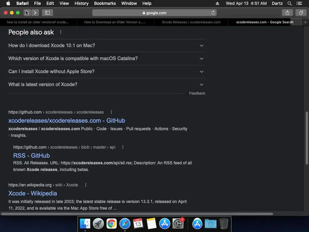Open Calendar showing 13 in the Dock
The height and width of the screenshot is (232, 309).
[138, 224]
